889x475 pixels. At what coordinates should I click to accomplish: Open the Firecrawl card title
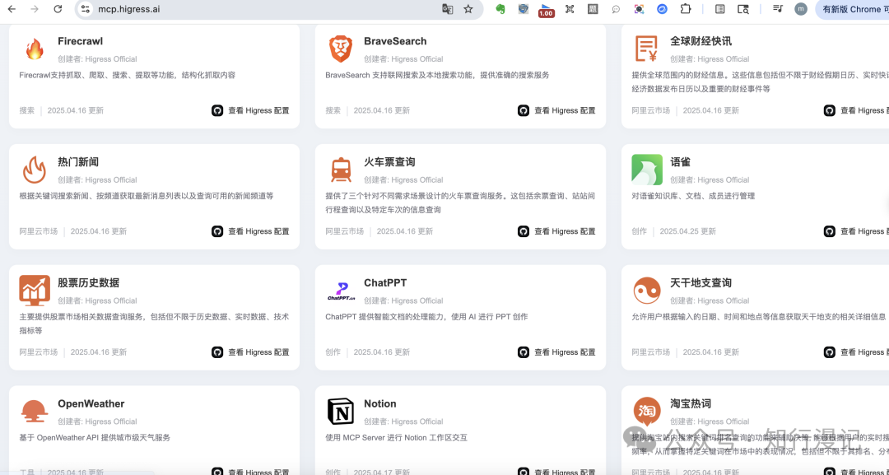[80, 41]
